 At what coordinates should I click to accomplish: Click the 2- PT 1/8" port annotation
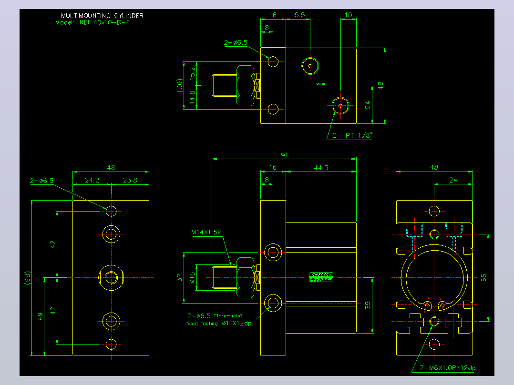(x=352, y=135)
